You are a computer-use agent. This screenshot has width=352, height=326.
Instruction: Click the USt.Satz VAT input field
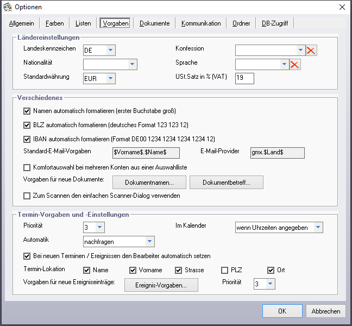coord(244,79)
